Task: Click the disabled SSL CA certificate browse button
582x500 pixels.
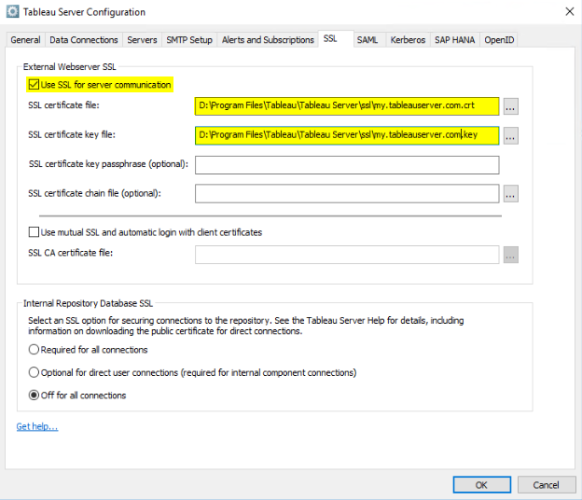Action: (511, 255)
